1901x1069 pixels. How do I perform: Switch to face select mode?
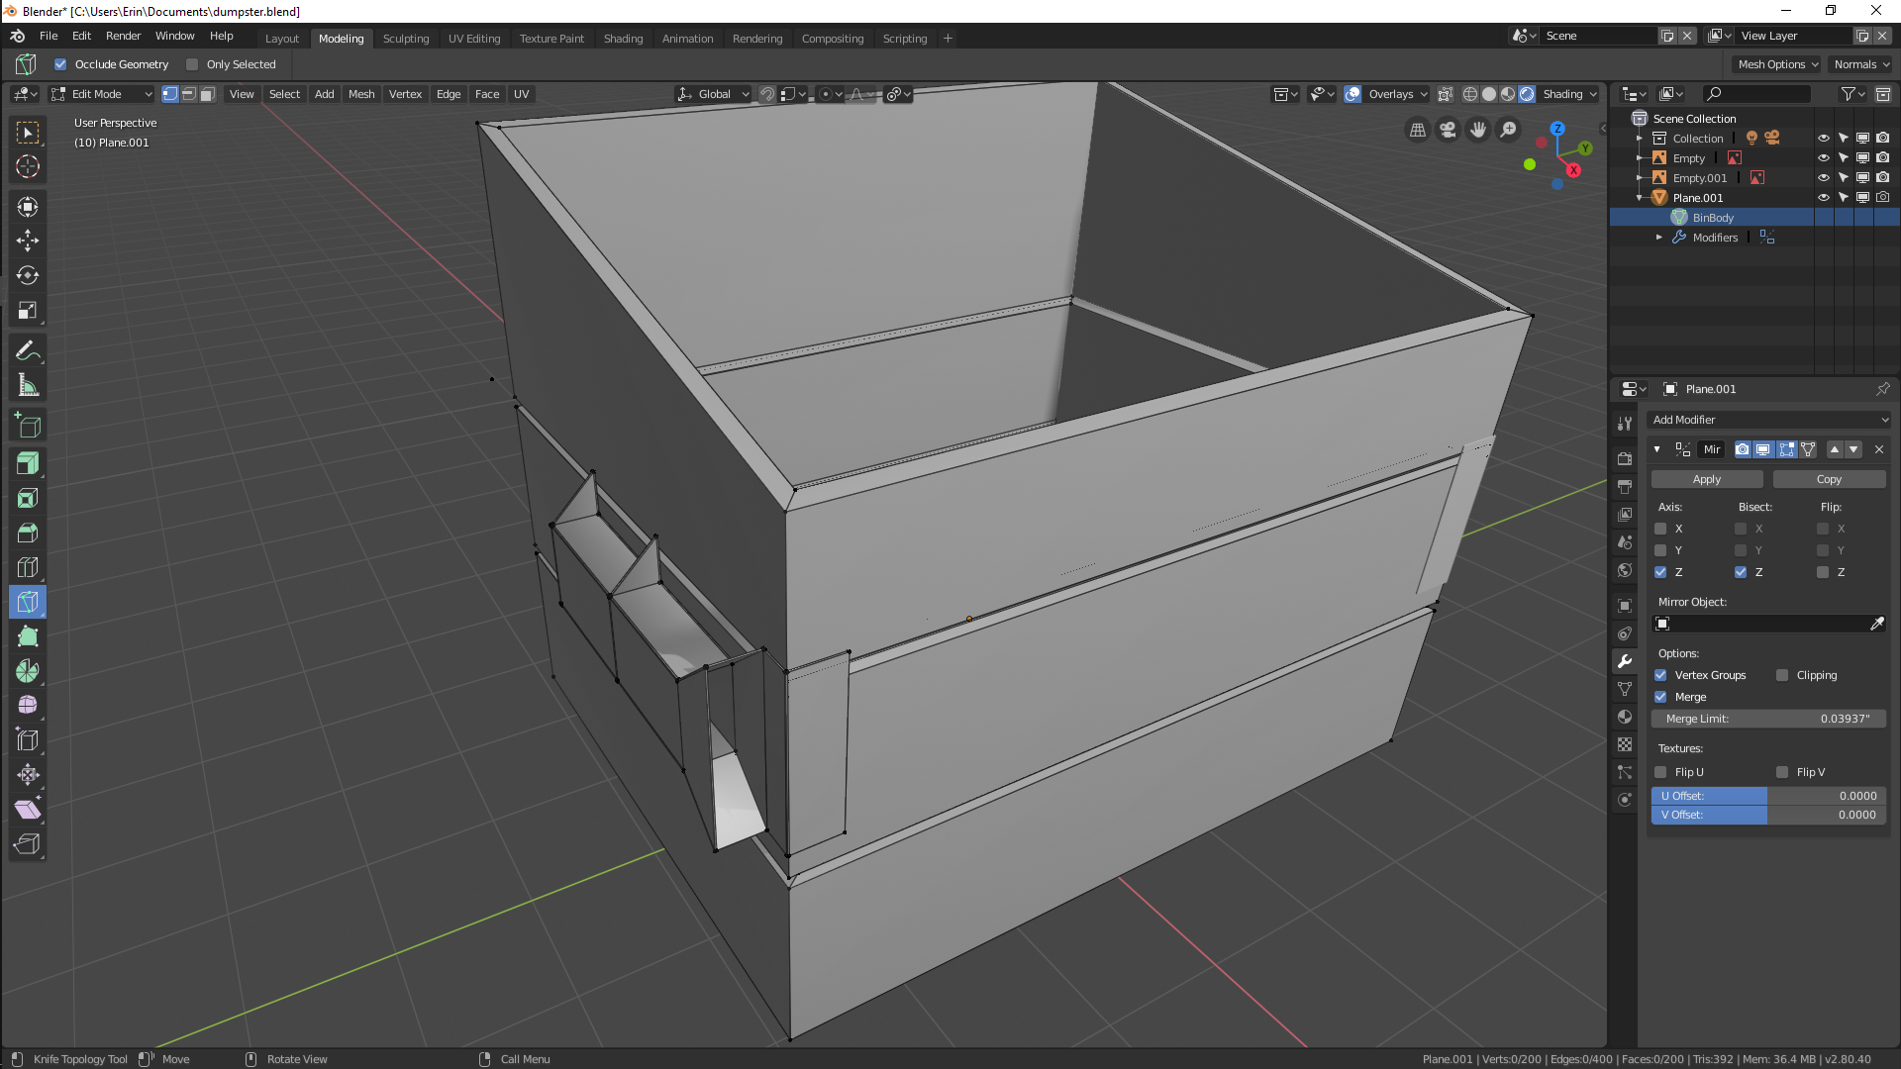click(207, 94)
